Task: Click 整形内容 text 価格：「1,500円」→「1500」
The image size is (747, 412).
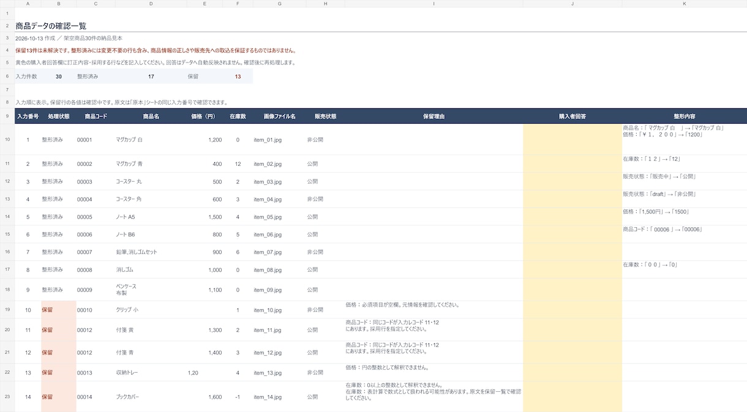Action: tap(656, 212)
